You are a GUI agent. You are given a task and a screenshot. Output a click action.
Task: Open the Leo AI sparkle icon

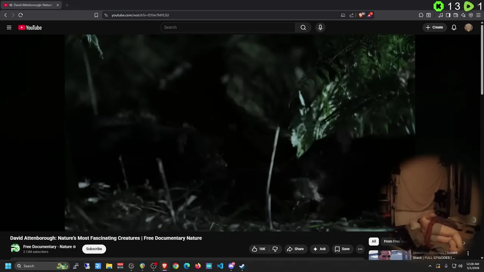463,15
